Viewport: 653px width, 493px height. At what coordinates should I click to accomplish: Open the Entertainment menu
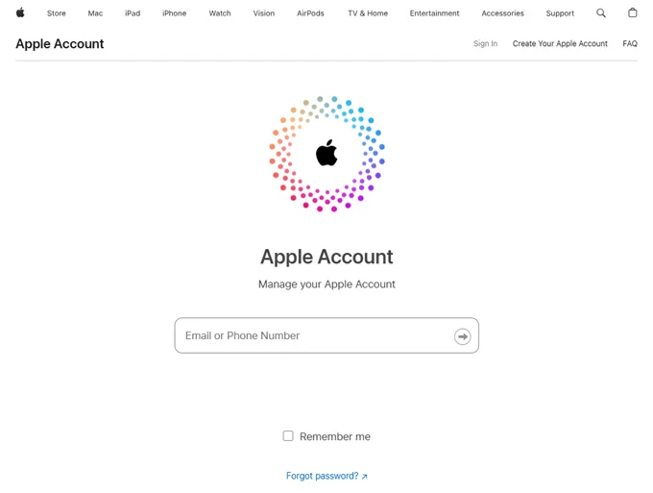[434, 13]
